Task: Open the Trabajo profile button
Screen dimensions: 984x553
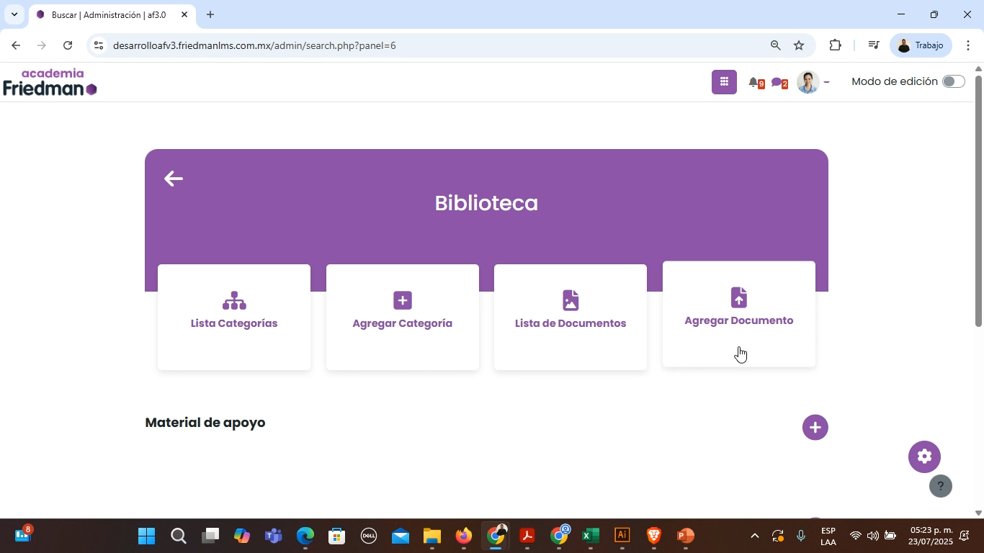Action: coord(921,45)
